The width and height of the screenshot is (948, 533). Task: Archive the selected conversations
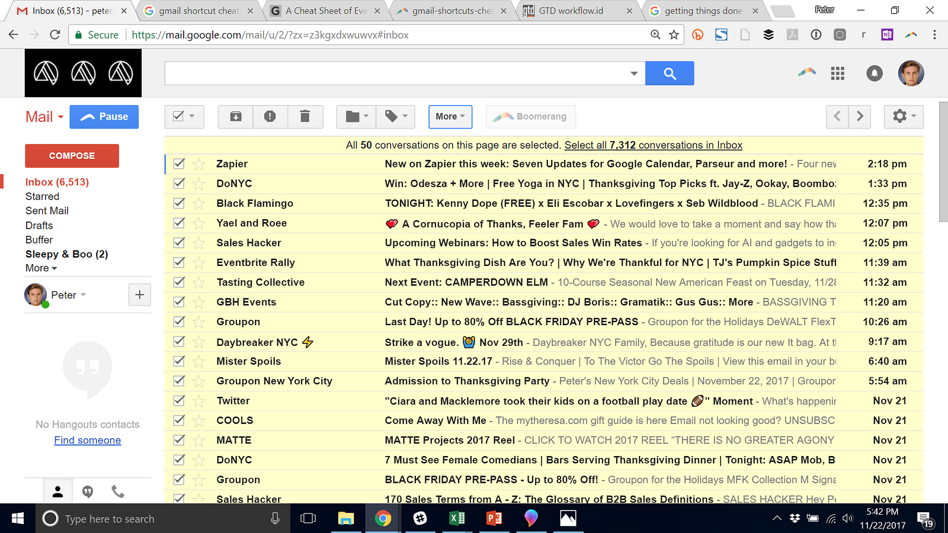[x=236, y=117]
